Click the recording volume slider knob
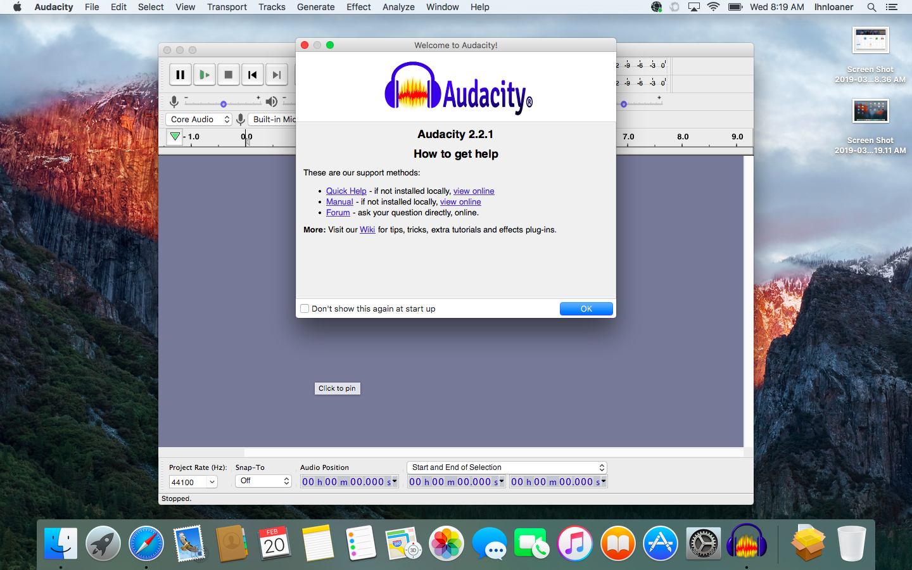 tap(224, 104)
